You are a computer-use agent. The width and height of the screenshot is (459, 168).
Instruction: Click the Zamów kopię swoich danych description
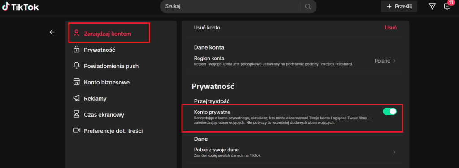tap(227, 155)
